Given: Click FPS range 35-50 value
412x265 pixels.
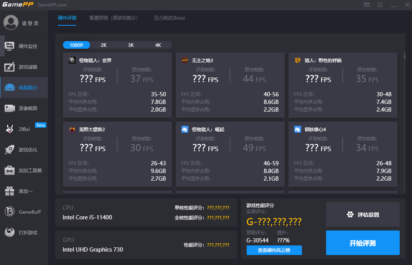Looking at the screenshot, I should tap(158, 94).
